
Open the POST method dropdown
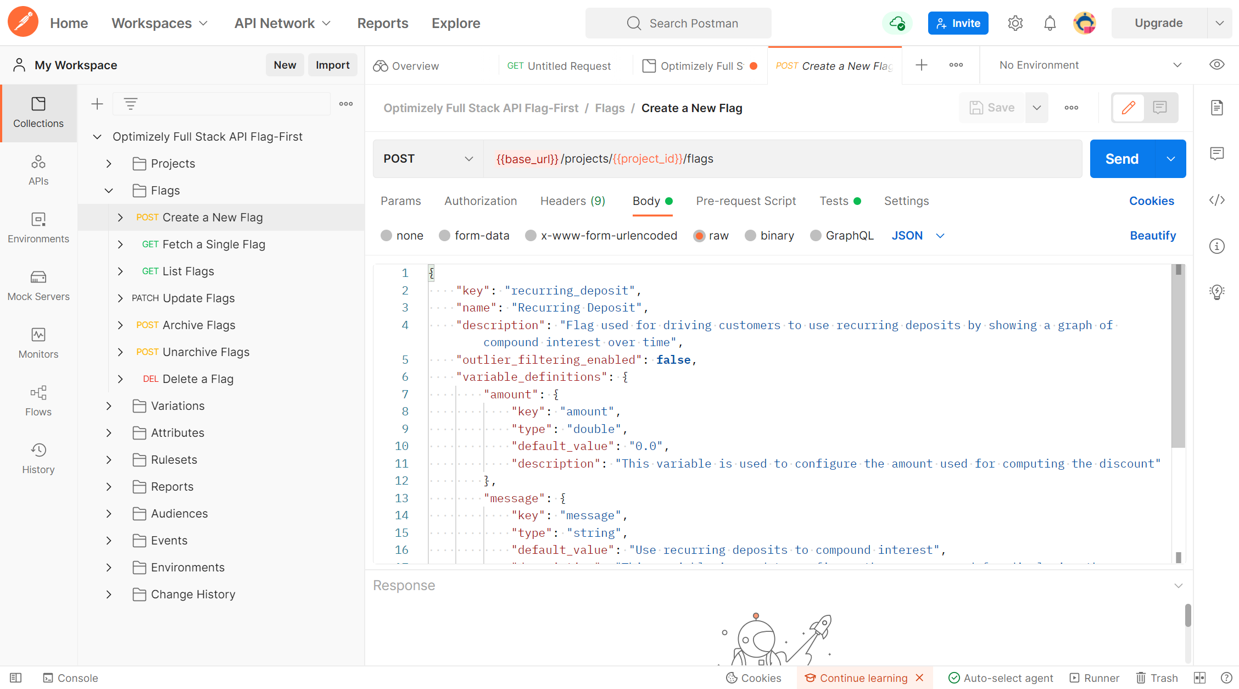tap(427, 159)
